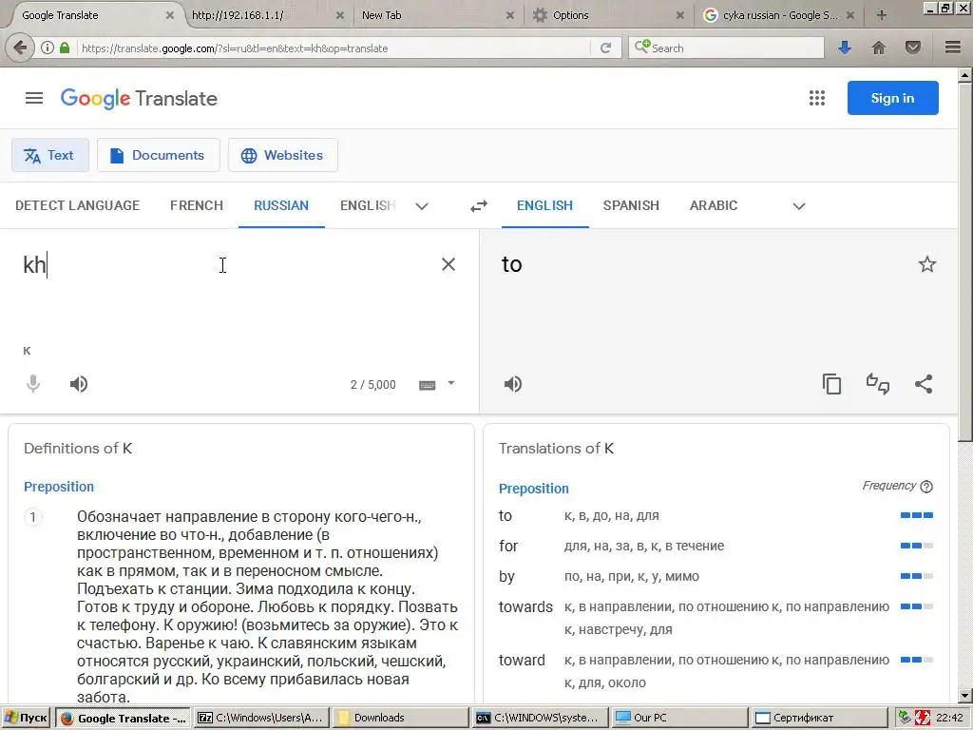Open the Google Translate main menu hamburger

[34, 98]
